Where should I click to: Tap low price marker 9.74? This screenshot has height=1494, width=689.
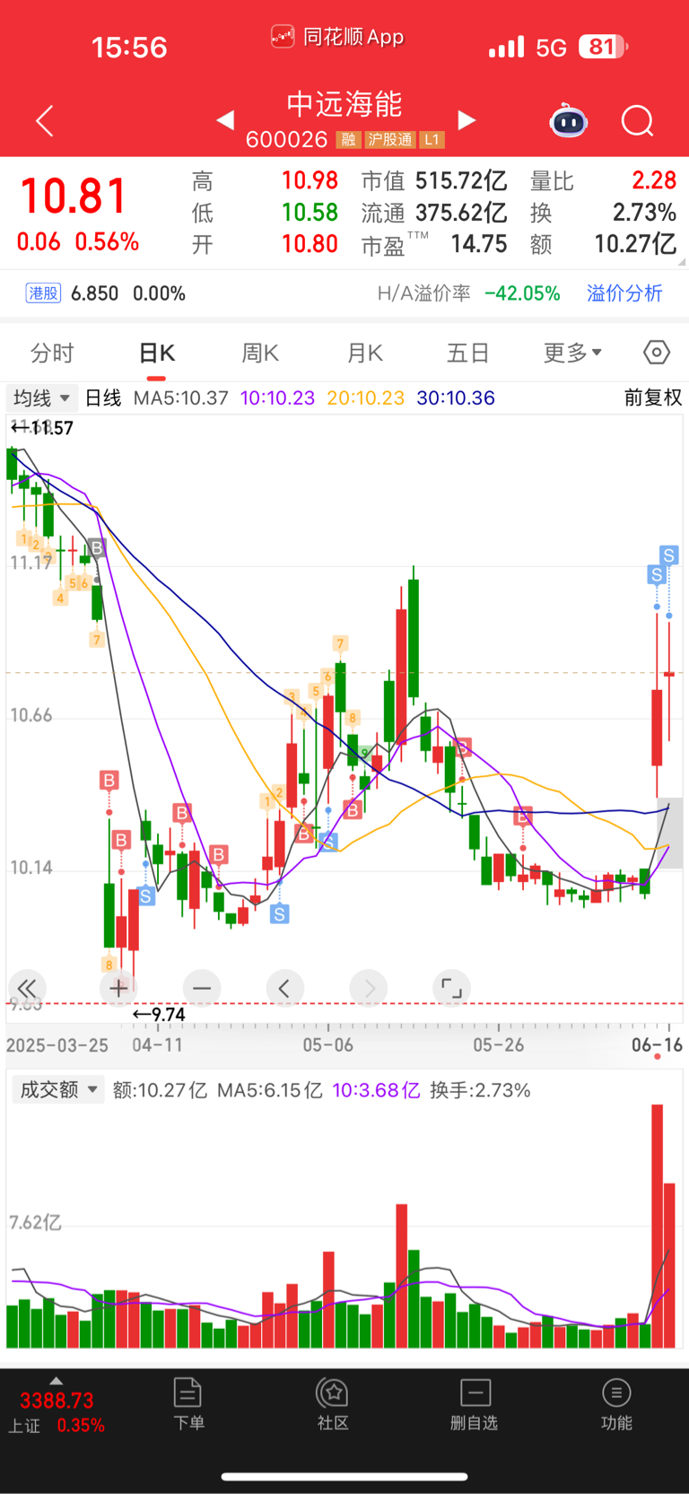coord(159,1014)
